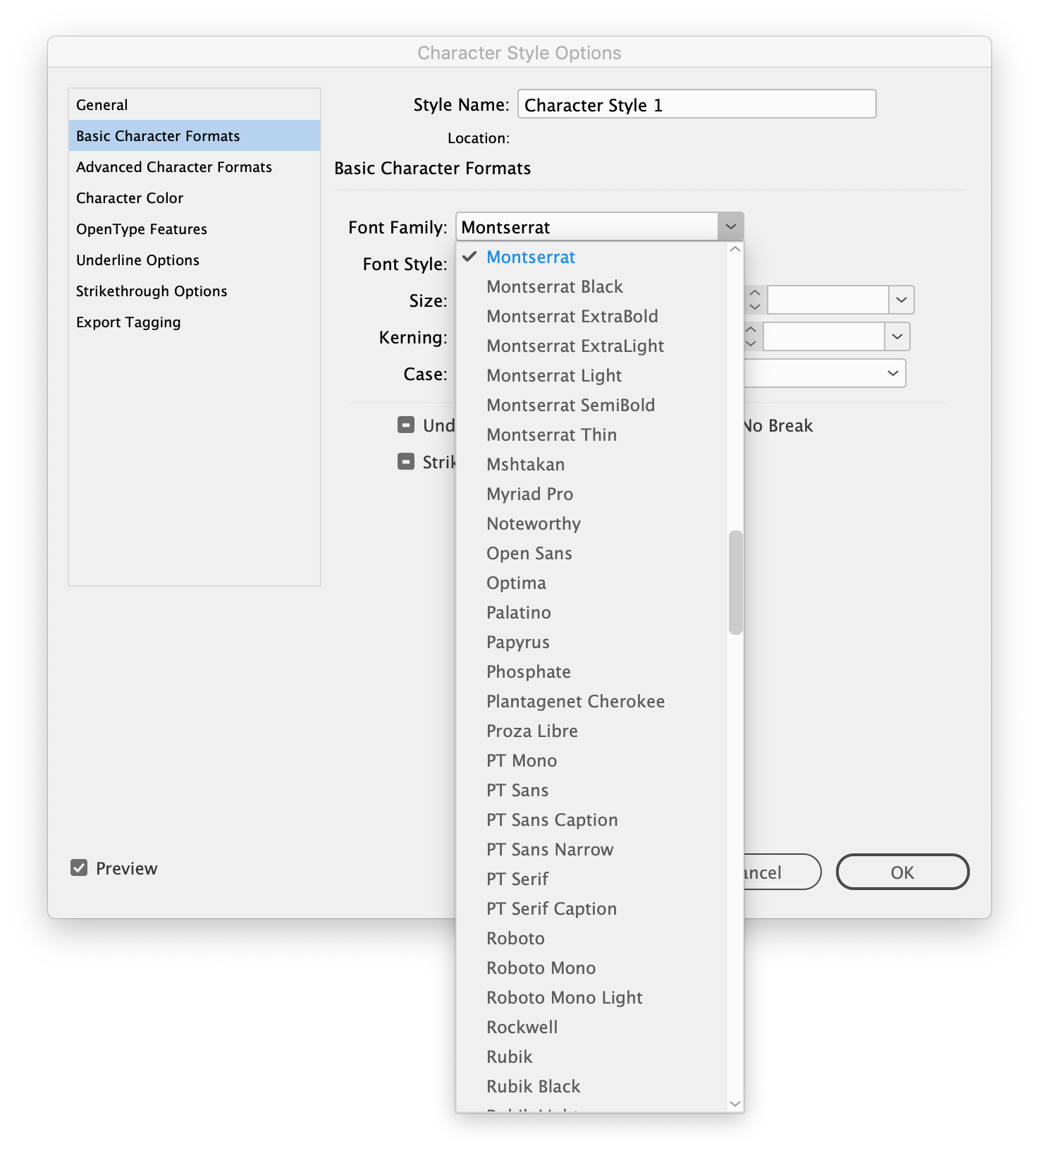Select PT Sans font

click(x=591, y=791)
